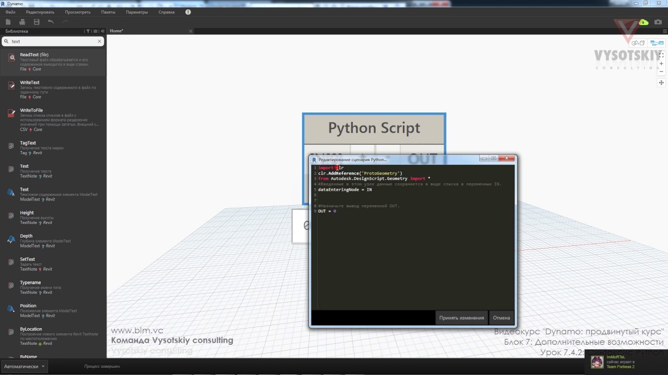Switch to graph view navigation
Image resolution: width=668 pixels, height=375 pixels.
point(657,43)
